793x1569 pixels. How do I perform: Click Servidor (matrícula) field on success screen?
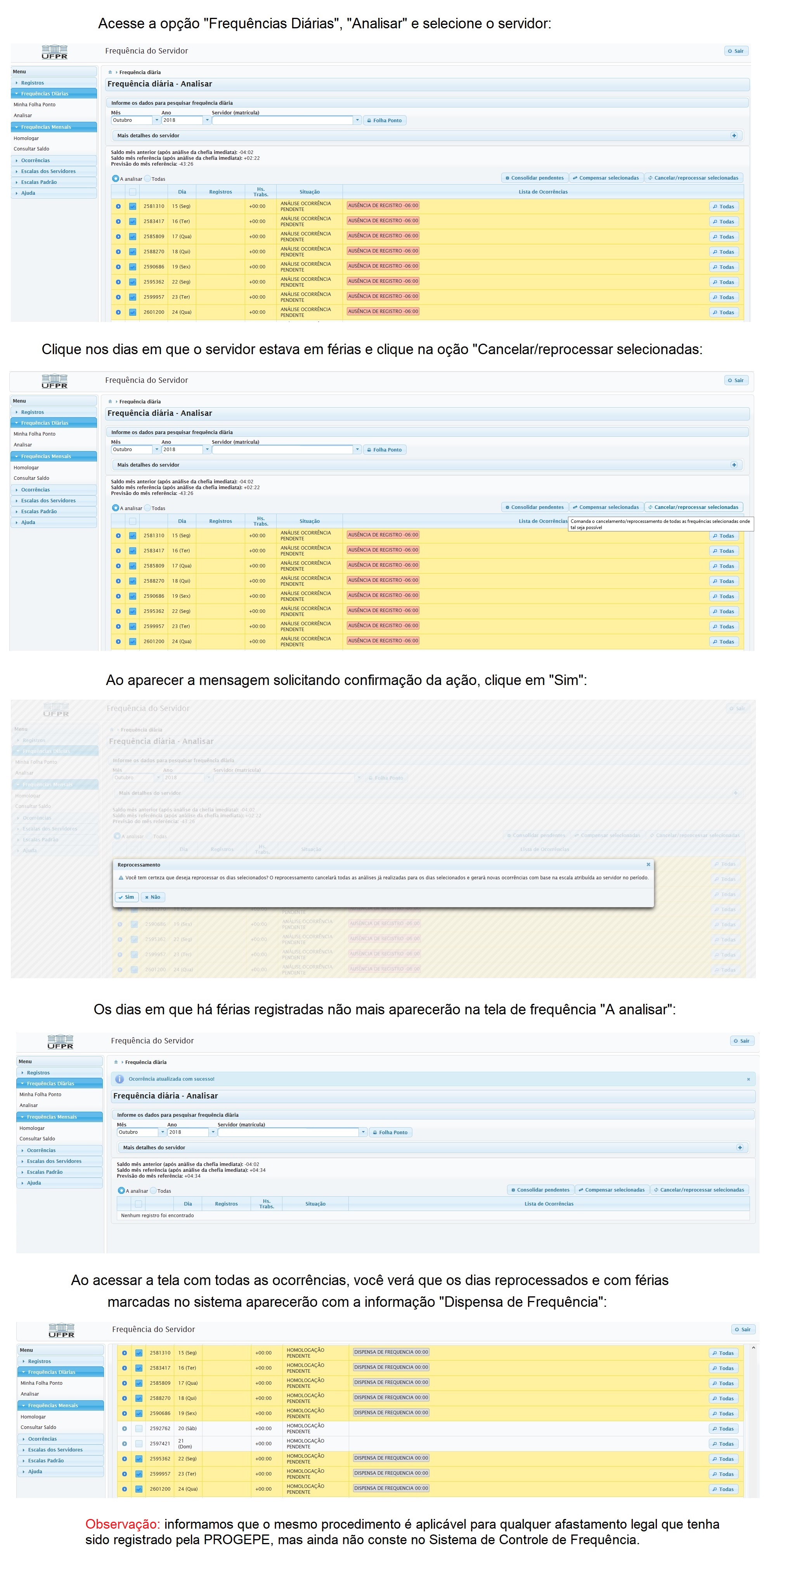[x=289, y=1132]
